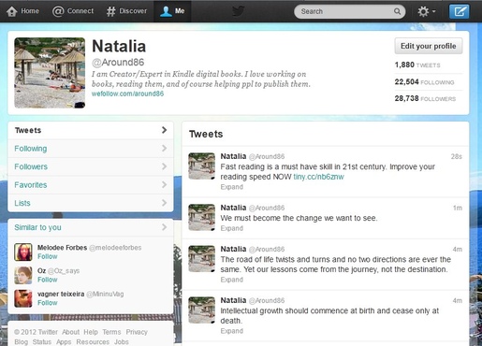Open footer Privacy link

[x=137, y=332]
